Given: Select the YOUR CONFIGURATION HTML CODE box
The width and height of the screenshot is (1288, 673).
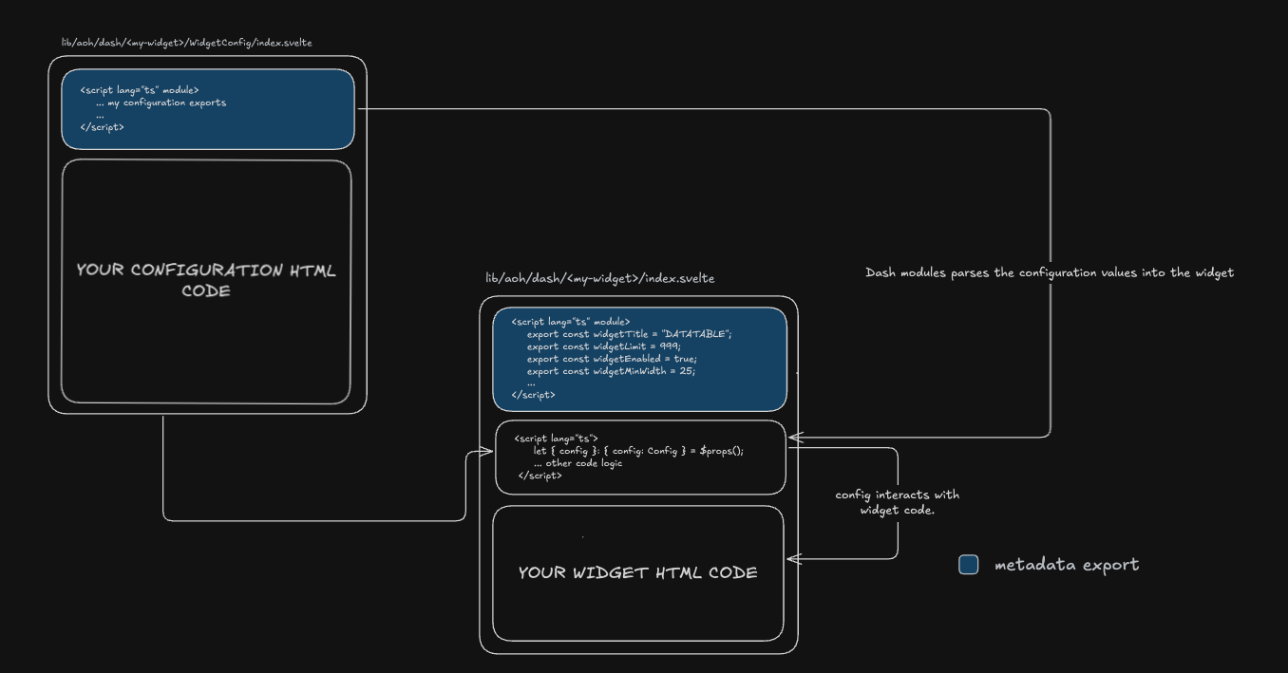Looking at the screenshot, I should click(x=207, y=281).
